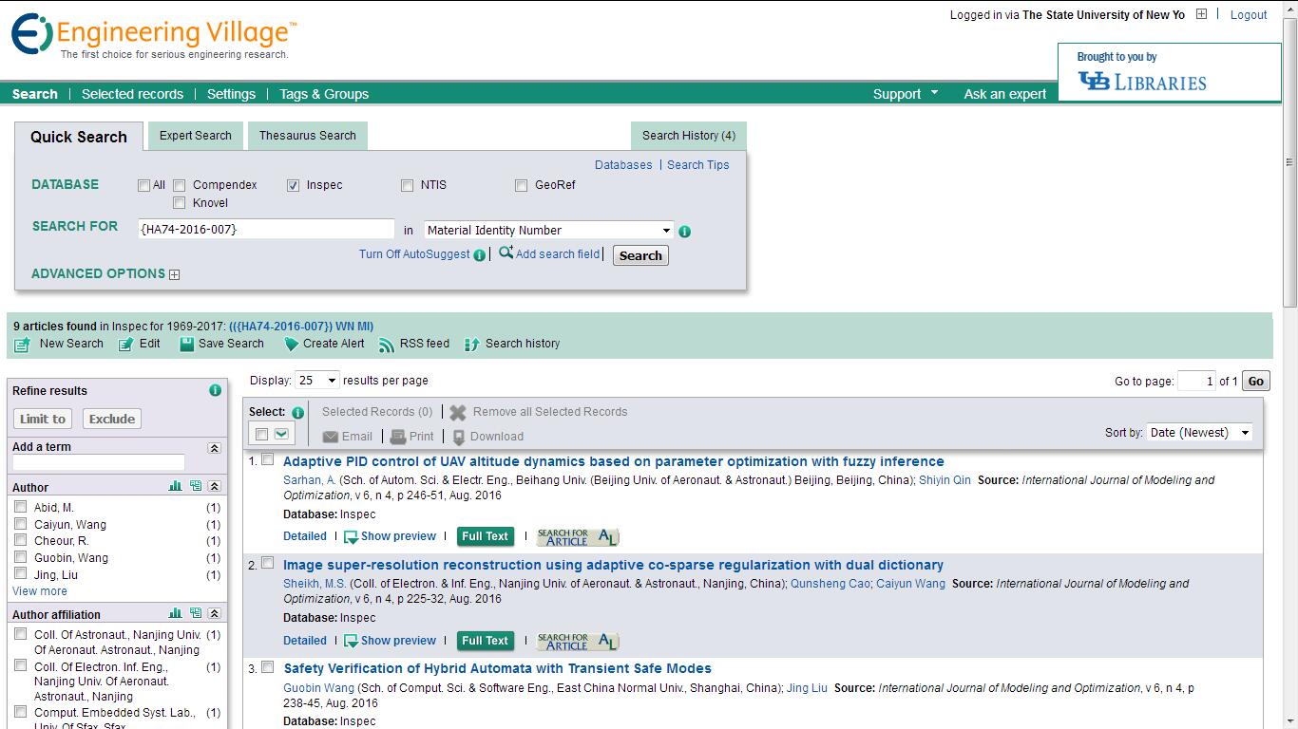The image size is (1298, 729).
Task: Click the info icon beside Material Identity Number
Action: [685, 232]
